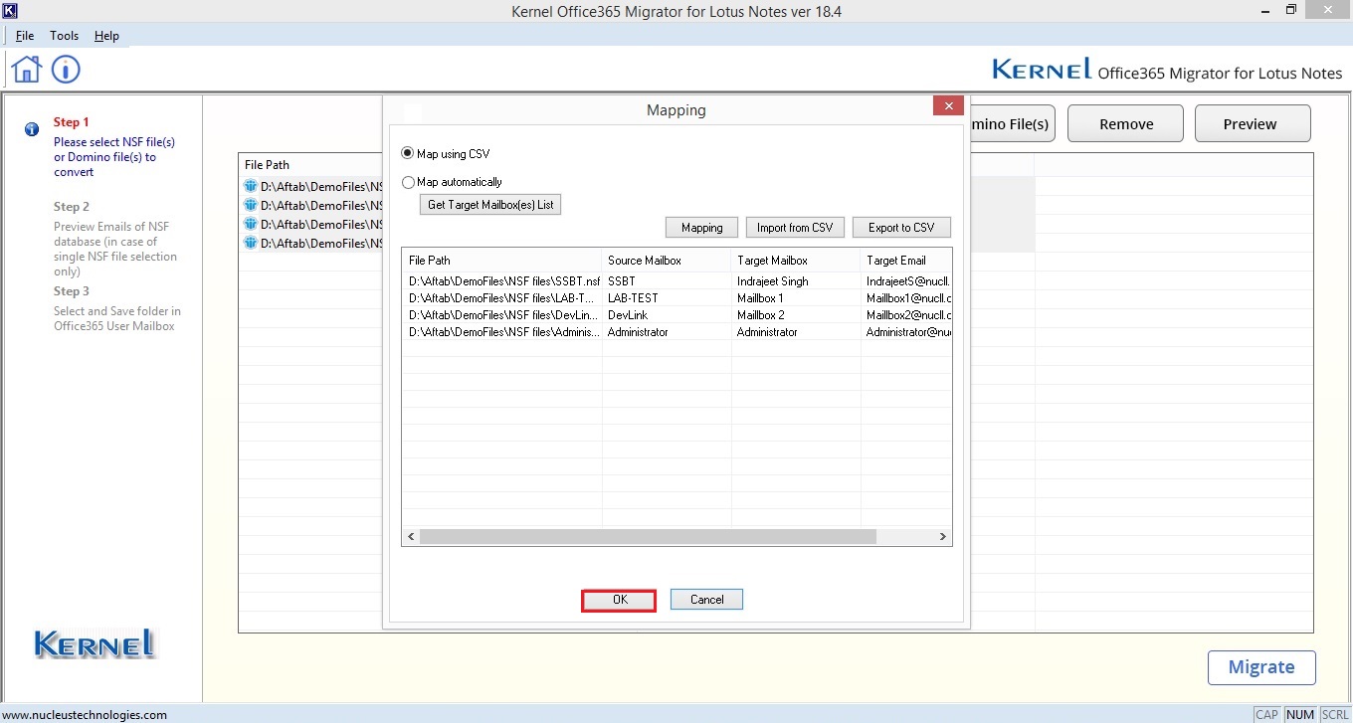Click the NUM indicator in status bar
The width and height of the screenshot is (1353, 723).
pyautogui.click(x=1300, y=714)
